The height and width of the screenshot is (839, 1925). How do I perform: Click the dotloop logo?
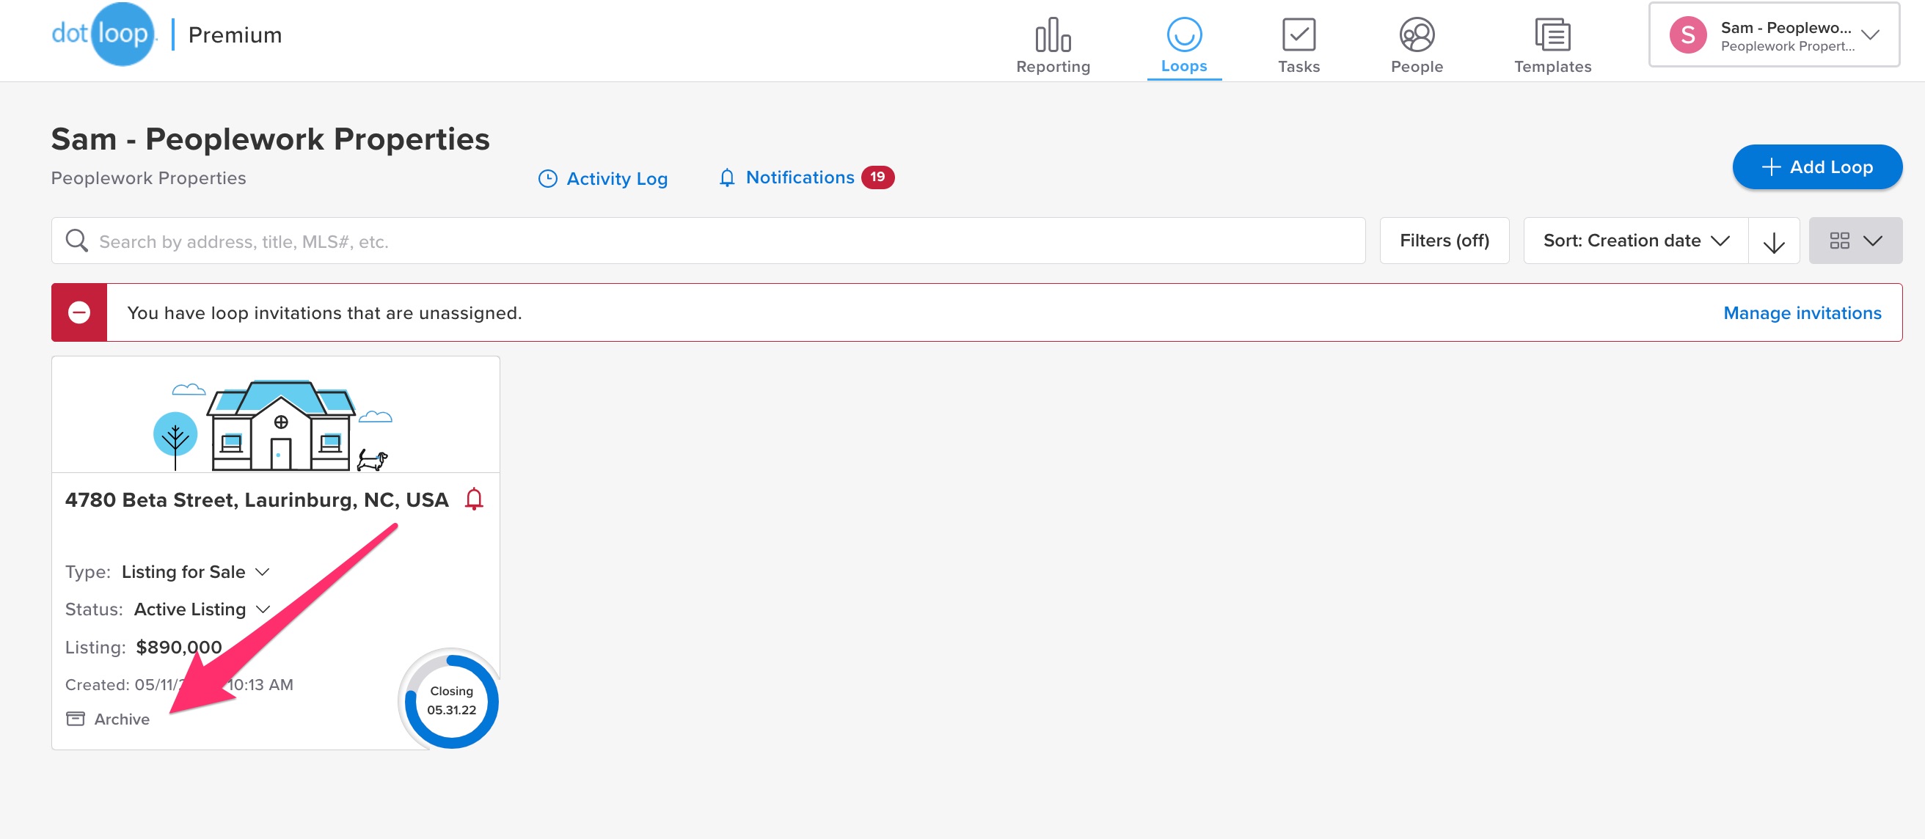104,34
